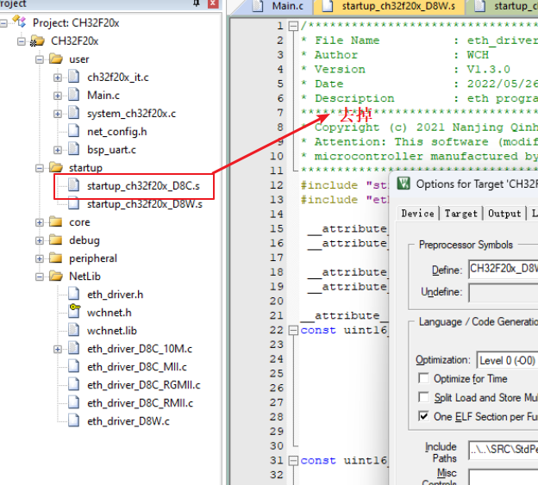Uncheck One ELF Section per Function
Image resolution: width=538 pixels, height=485 pixels.
[423, 416]
